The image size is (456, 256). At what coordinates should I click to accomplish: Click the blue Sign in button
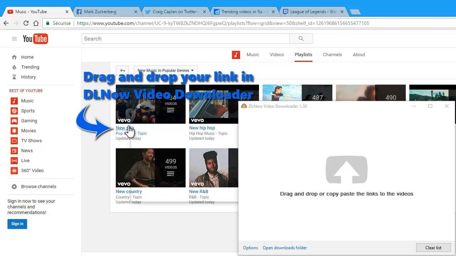coord(17,224)
